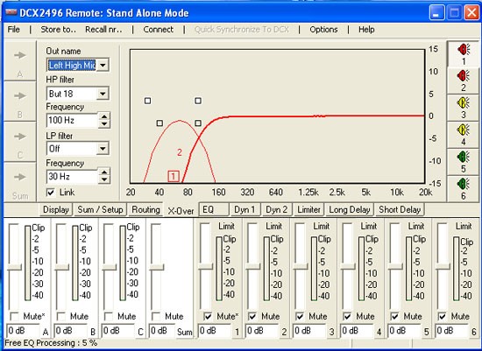The height and width of the screenshot is (351, 482).
Task: Unmute output channel 2
Action: (252, 316)
